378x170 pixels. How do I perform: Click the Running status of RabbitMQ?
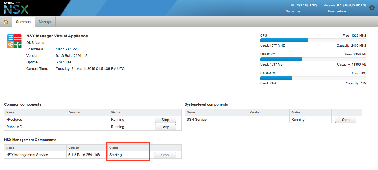coord(117,127)
